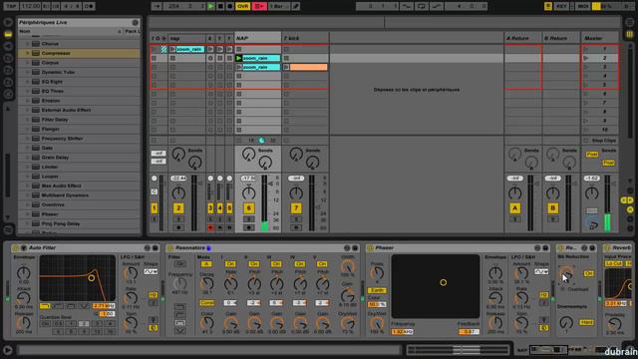Toggle the Phaser device activator

pyautogui.click(x=370, y=248)
